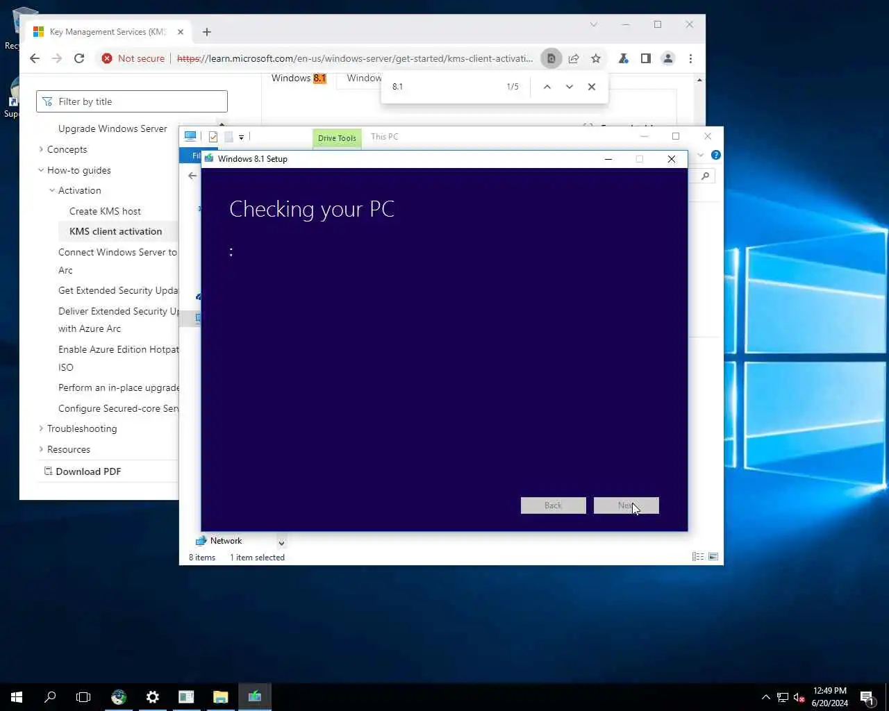Click Explorer back navigation arrow

click(192, 176)
